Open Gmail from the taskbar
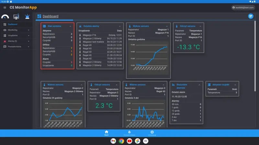The height and width of the screenshot is (145, 259). [x=113, y=141]
